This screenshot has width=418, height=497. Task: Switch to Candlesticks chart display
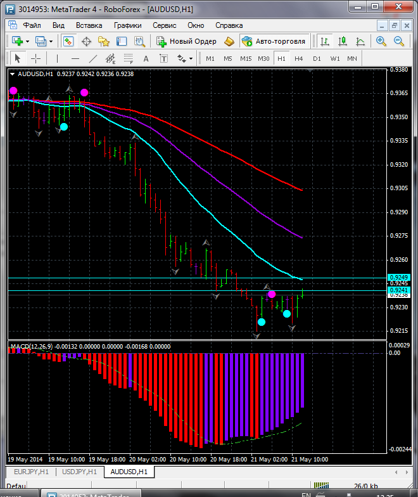click(x=343, y=41)
